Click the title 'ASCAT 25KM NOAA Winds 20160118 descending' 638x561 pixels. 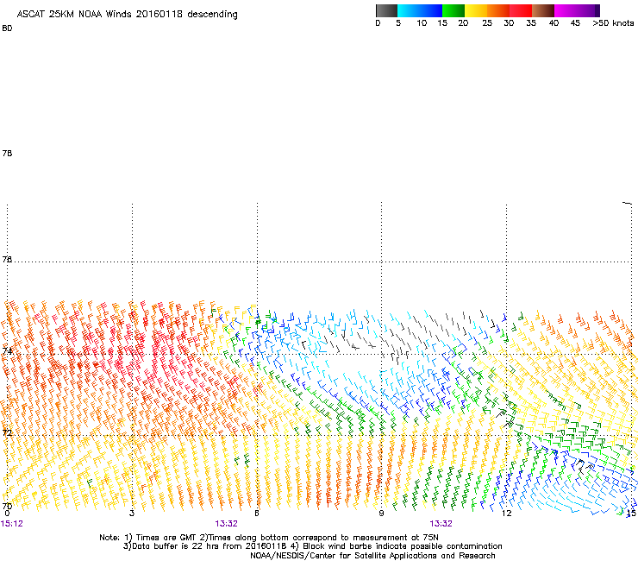(x=127, y=15)
